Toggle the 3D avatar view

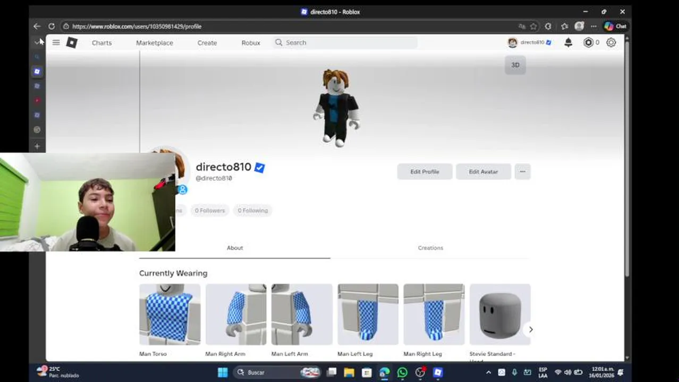point(515,65)
